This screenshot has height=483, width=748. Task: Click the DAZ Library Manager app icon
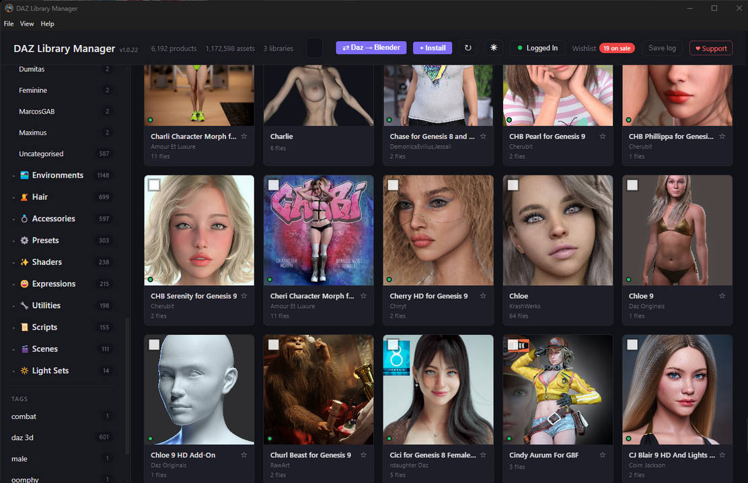coord(9,8)
